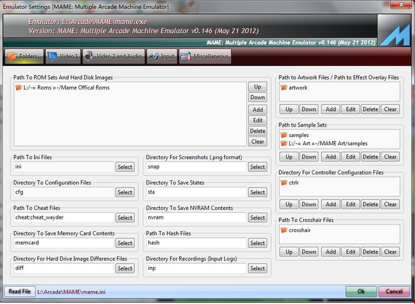The image size is (415, 304).
Task: Clear the Artwork Files paths
Action: 390,109
